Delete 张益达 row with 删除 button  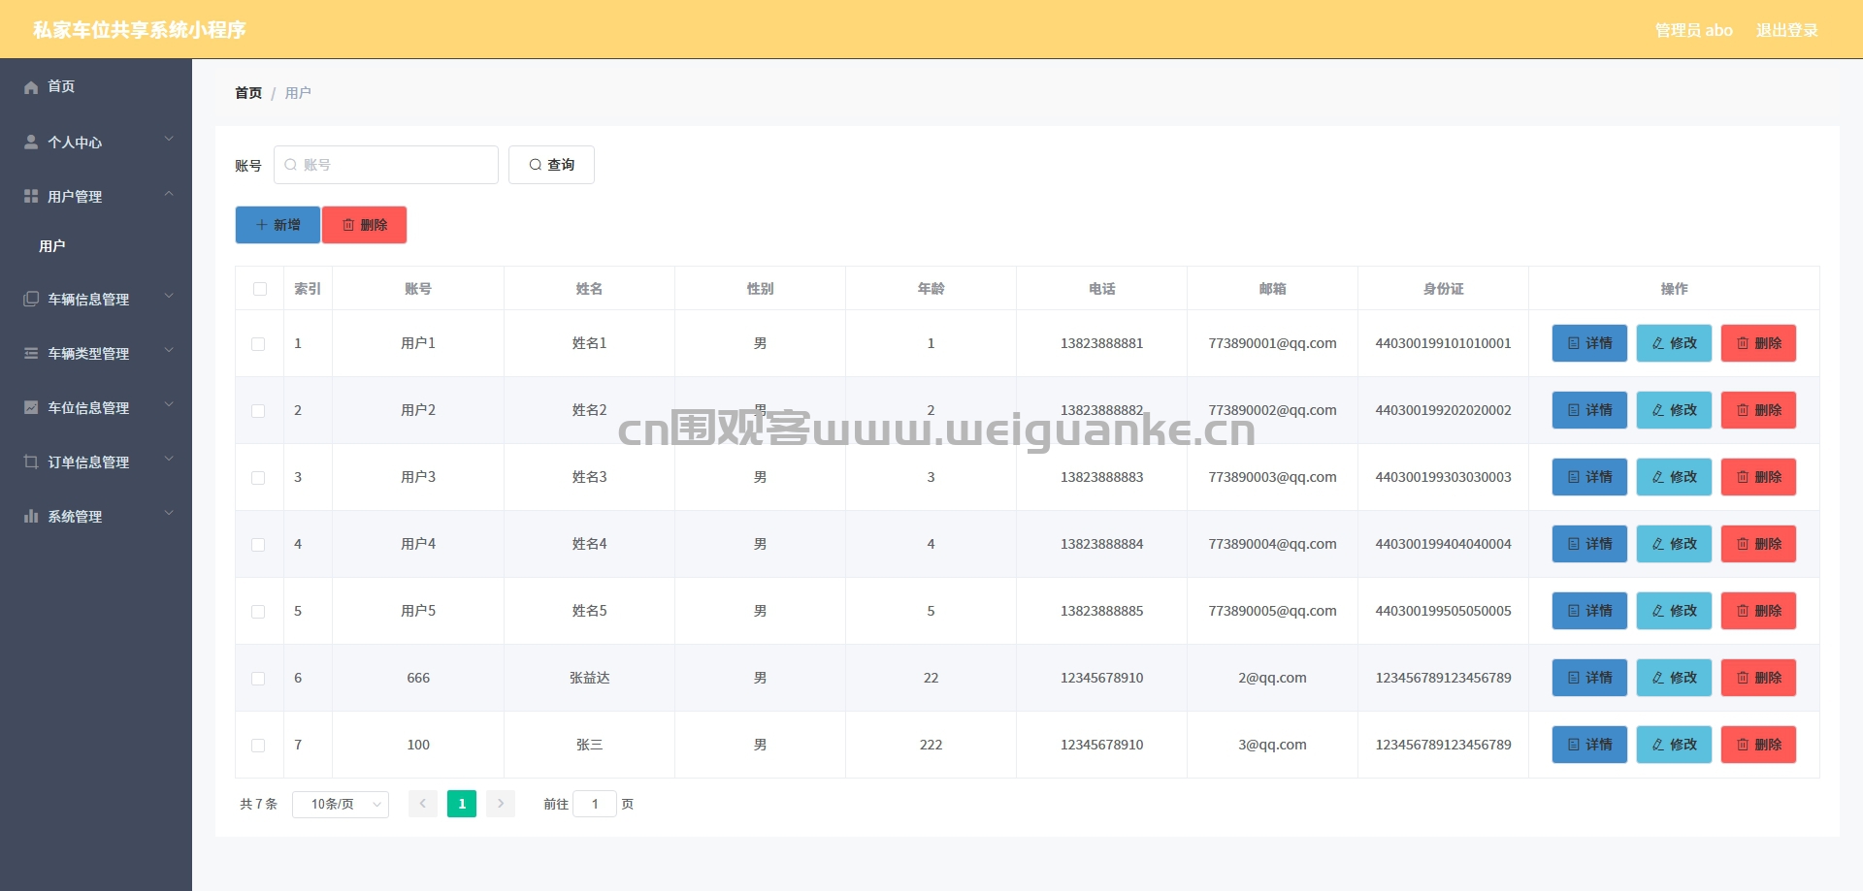coord(1758,678)
